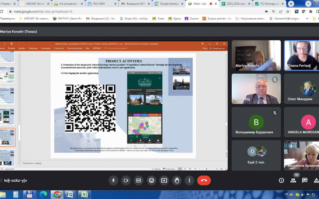Image resolution: width=319 pixels, height=199 pixels.
Task: Reload the Meet page
Action: (x=2, y=12)
